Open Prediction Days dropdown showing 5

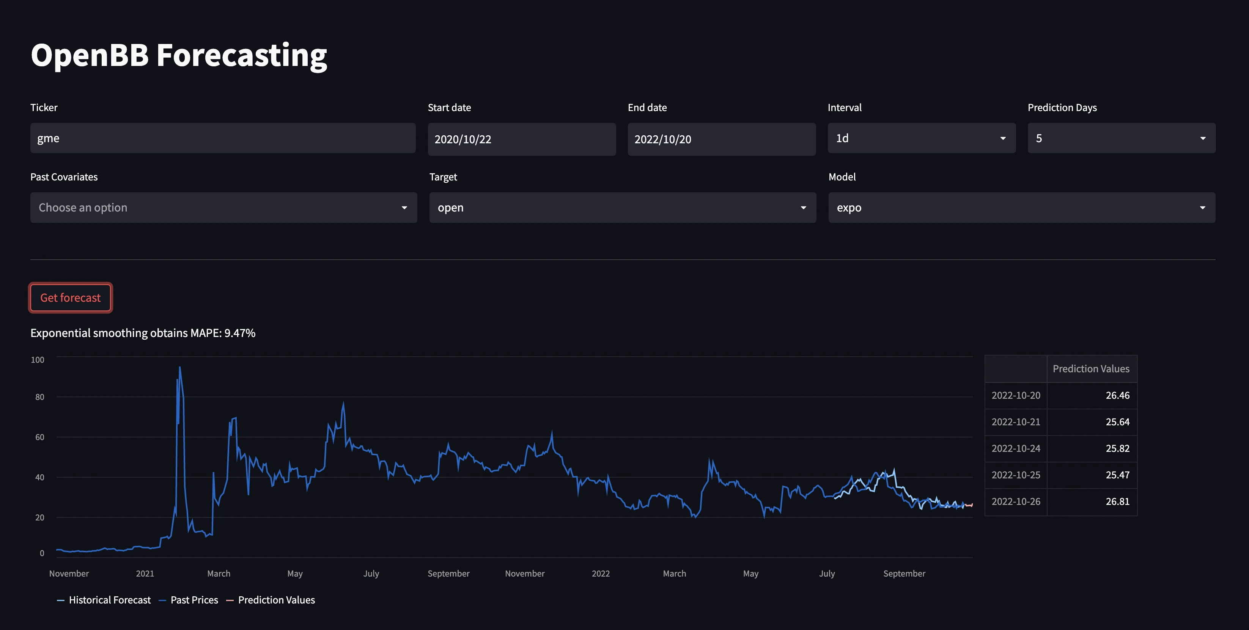(x=1122, y=138)
